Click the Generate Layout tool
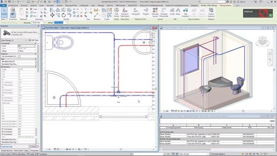Viewport: 277px width, 156px height. [155, 13]
